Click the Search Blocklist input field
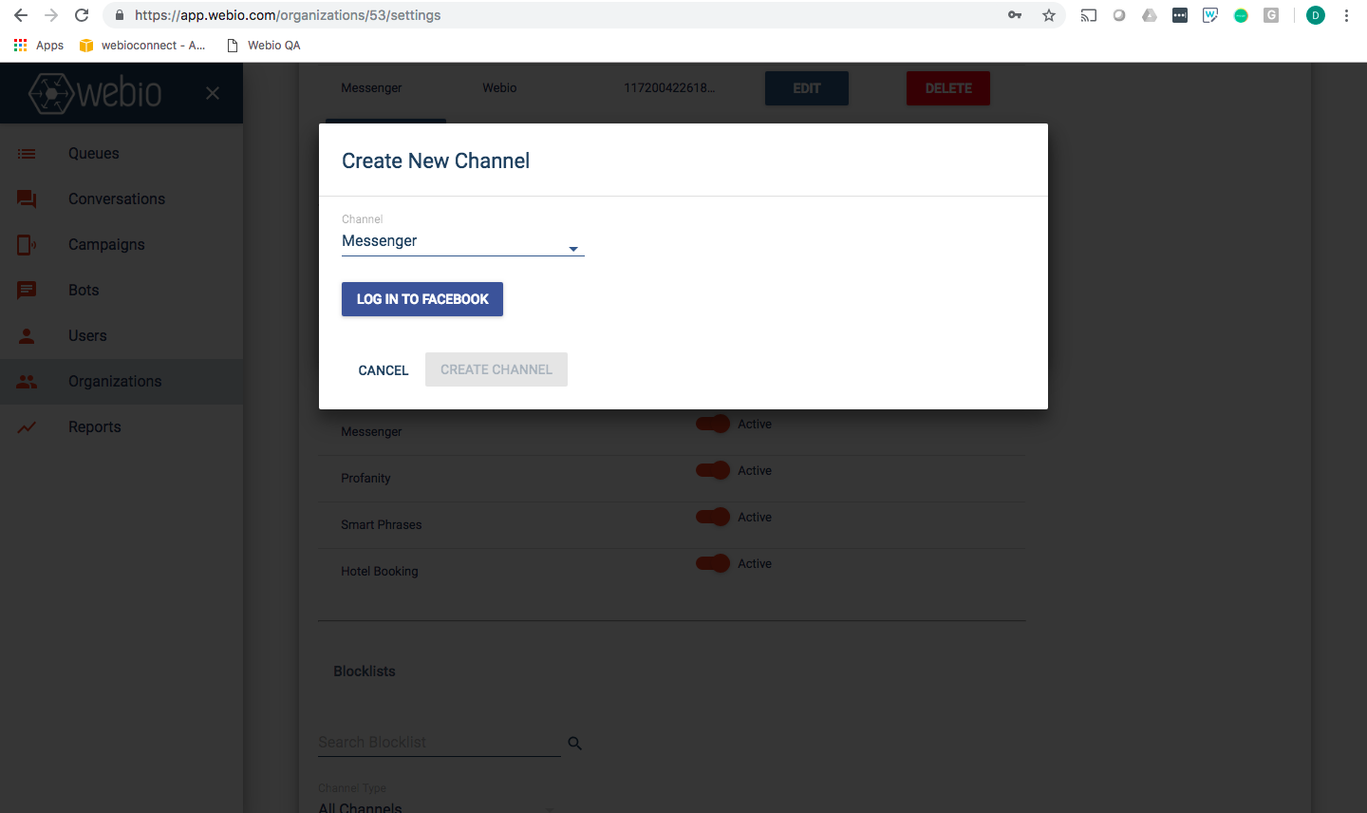 (439, 743)
